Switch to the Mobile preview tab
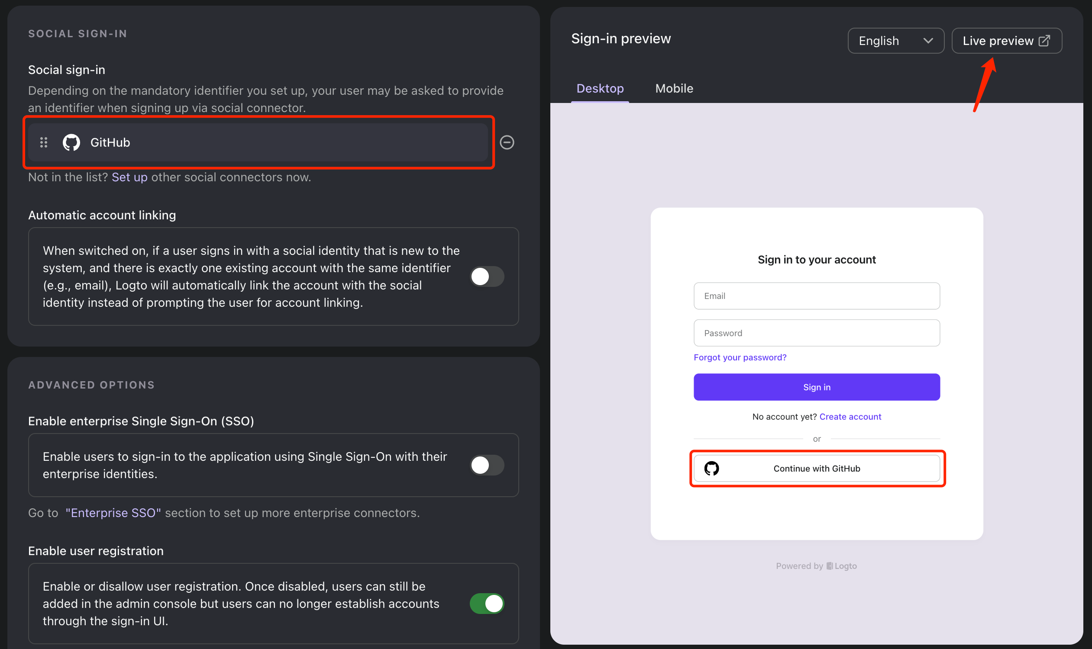 tap(674, 88)
